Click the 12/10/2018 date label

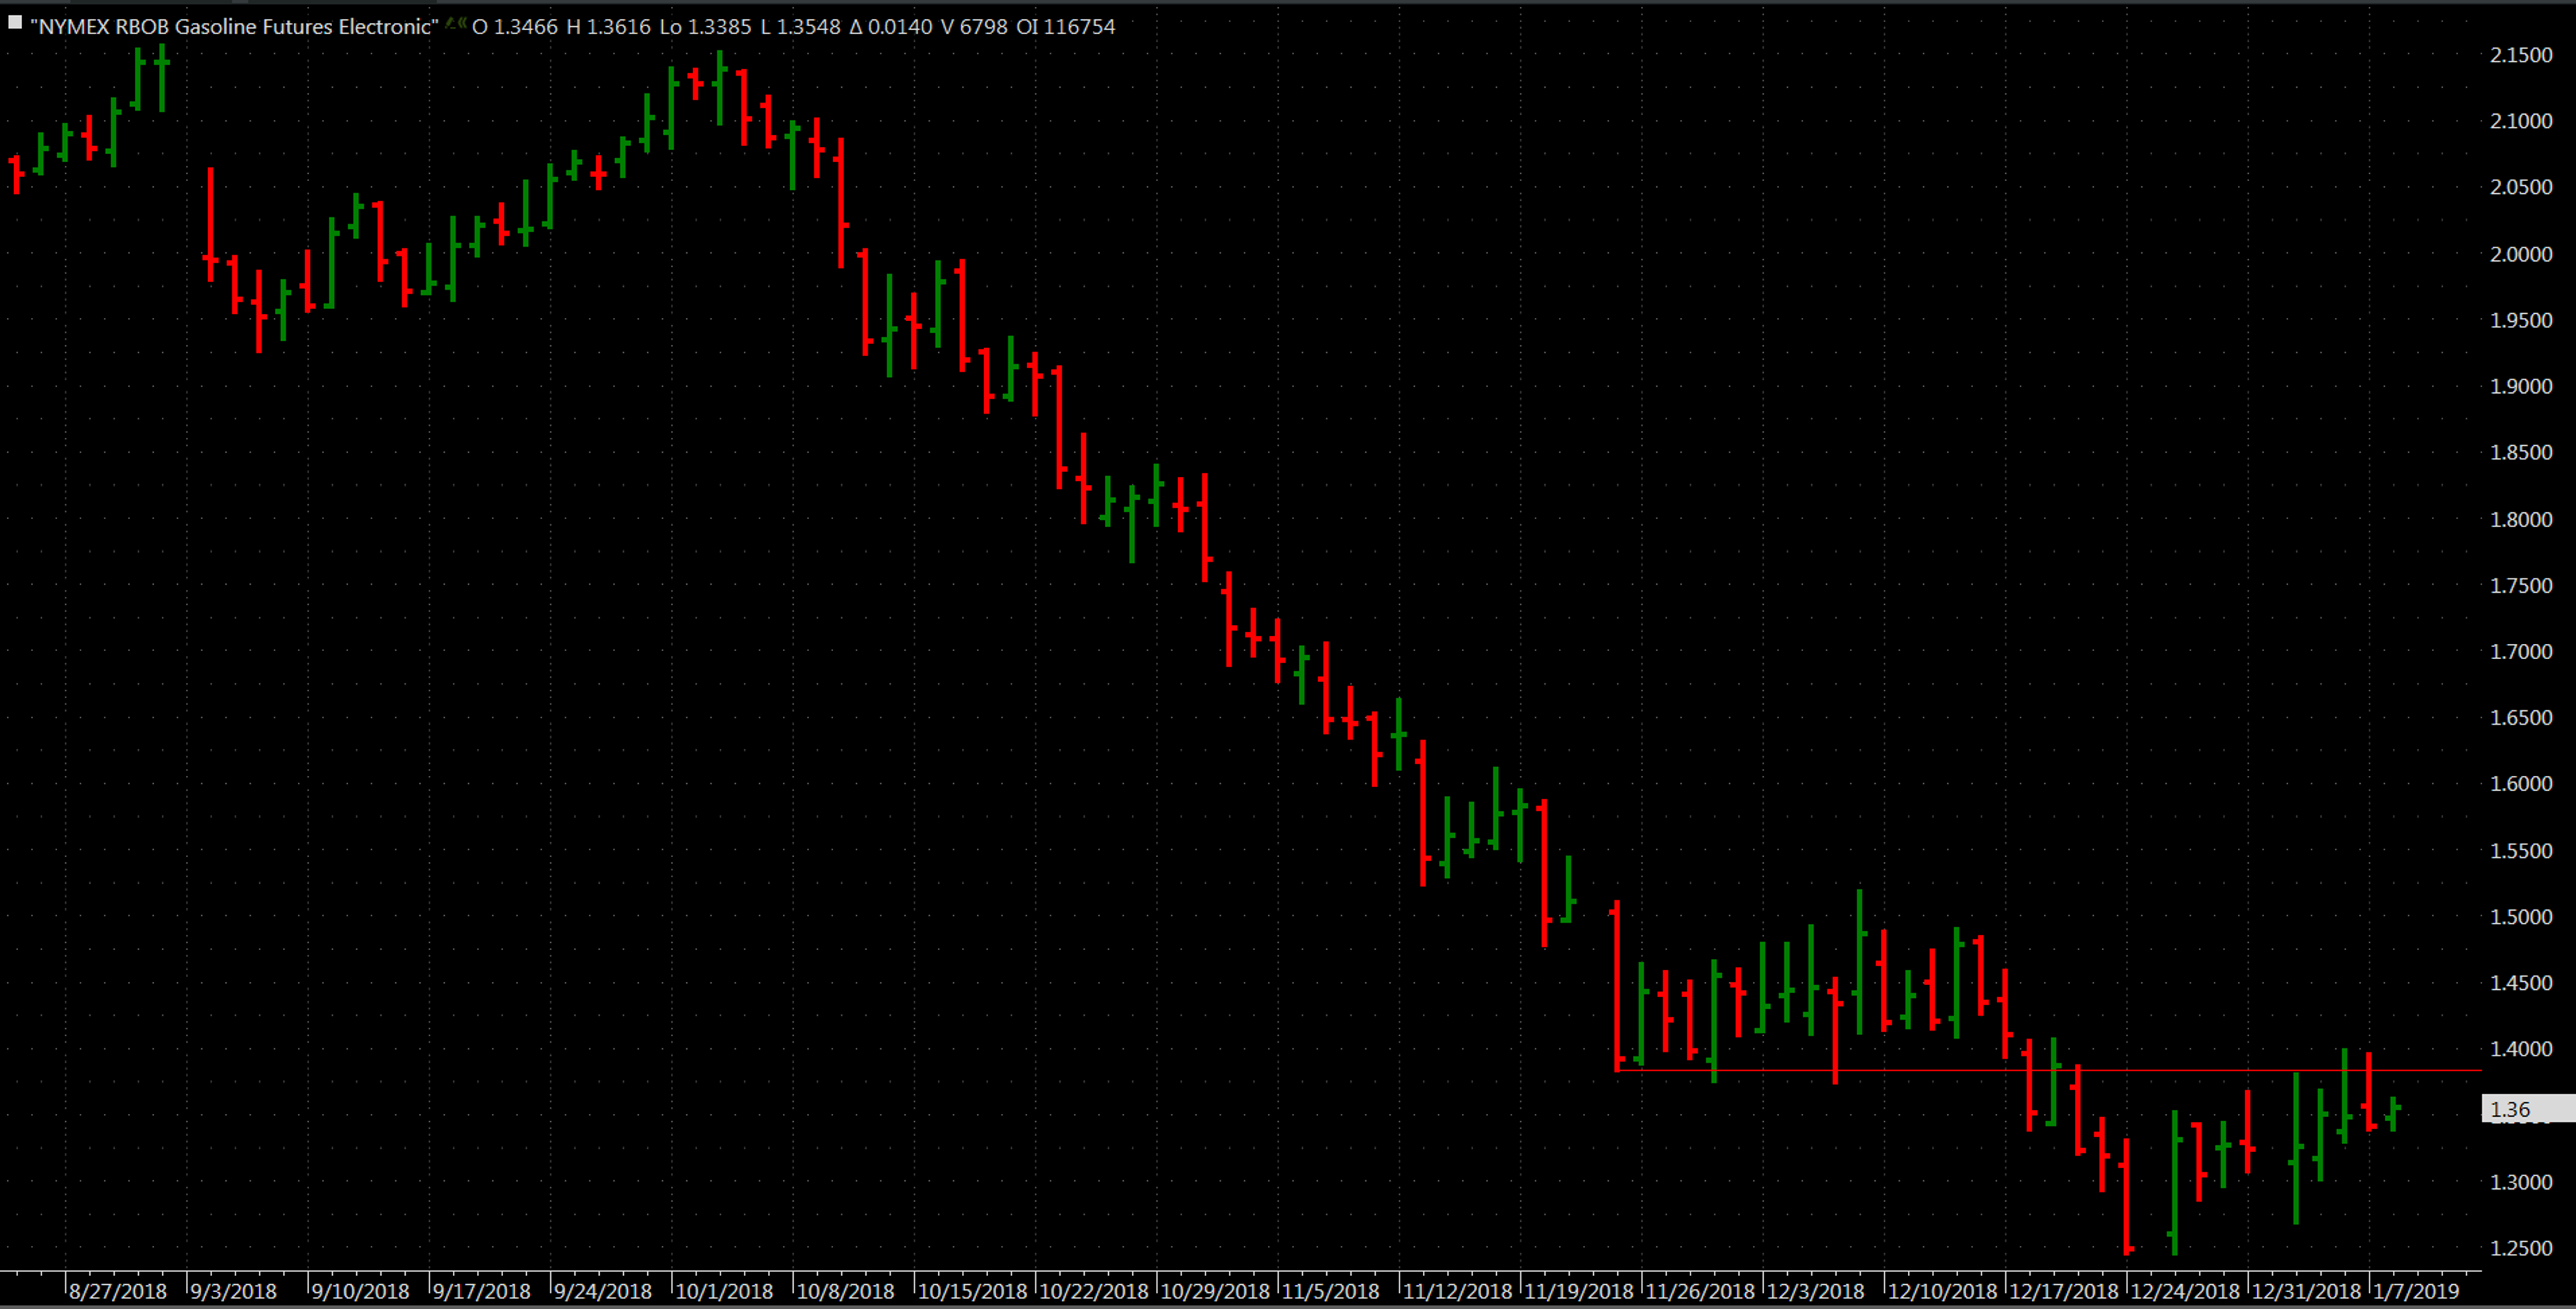[x=1942, y=1291]
